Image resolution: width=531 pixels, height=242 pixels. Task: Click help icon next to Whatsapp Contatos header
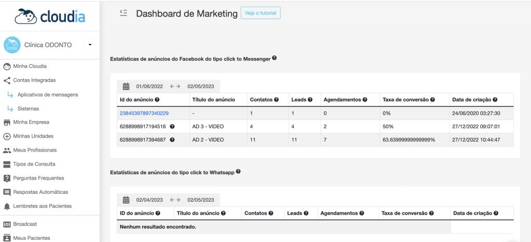[271, 214]
